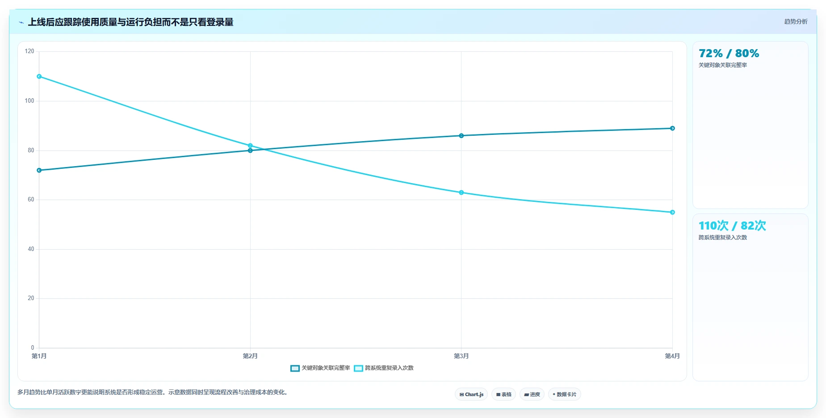This screenshot has width=826, height=418.
Task: Select the 表格 tag chip
Action: [x=503, y=394]
